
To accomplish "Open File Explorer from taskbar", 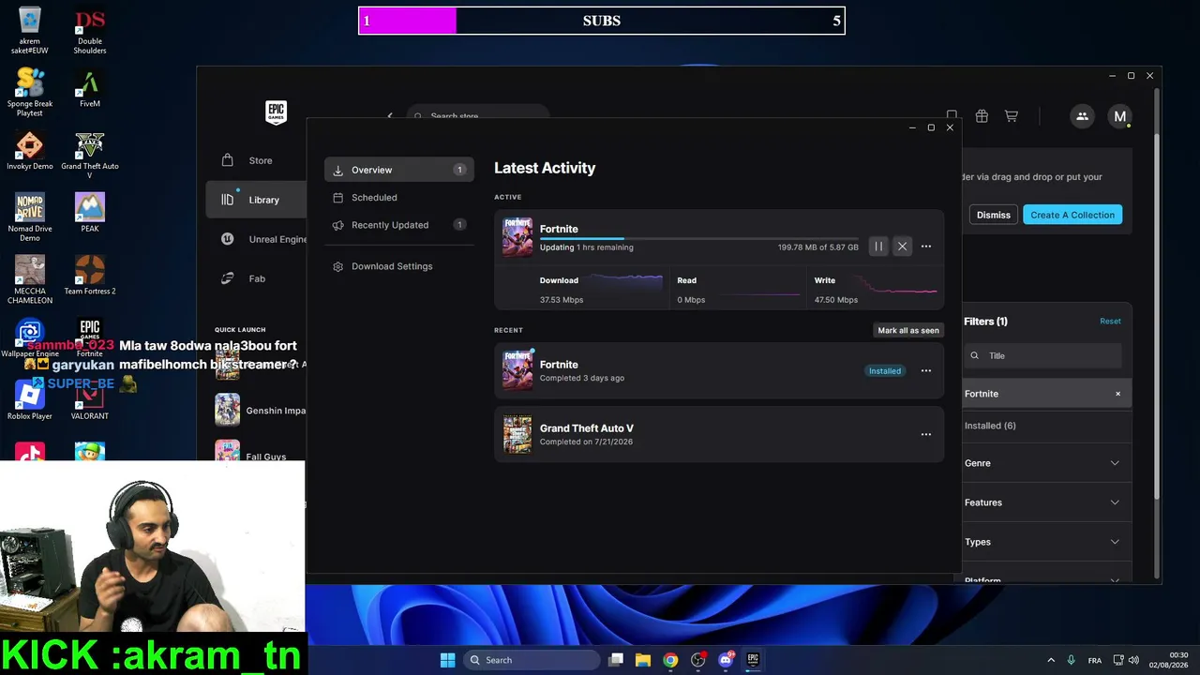I will pos(643,660).
